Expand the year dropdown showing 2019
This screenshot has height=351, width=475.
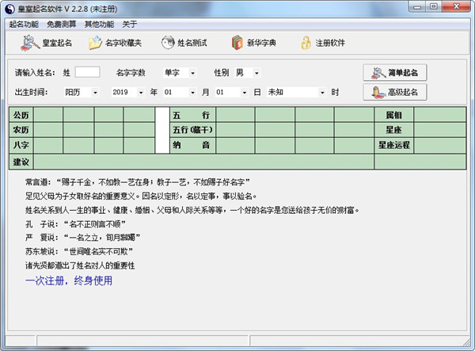tap(141, 92)
